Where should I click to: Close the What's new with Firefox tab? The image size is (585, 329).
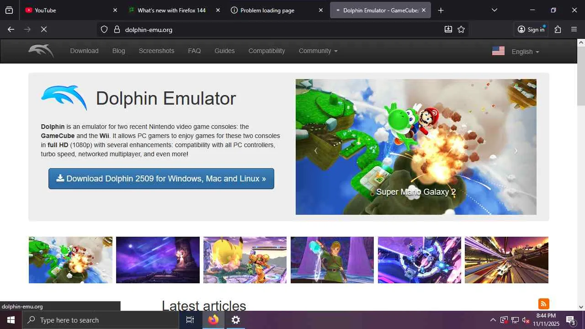[x=218, y=10]
